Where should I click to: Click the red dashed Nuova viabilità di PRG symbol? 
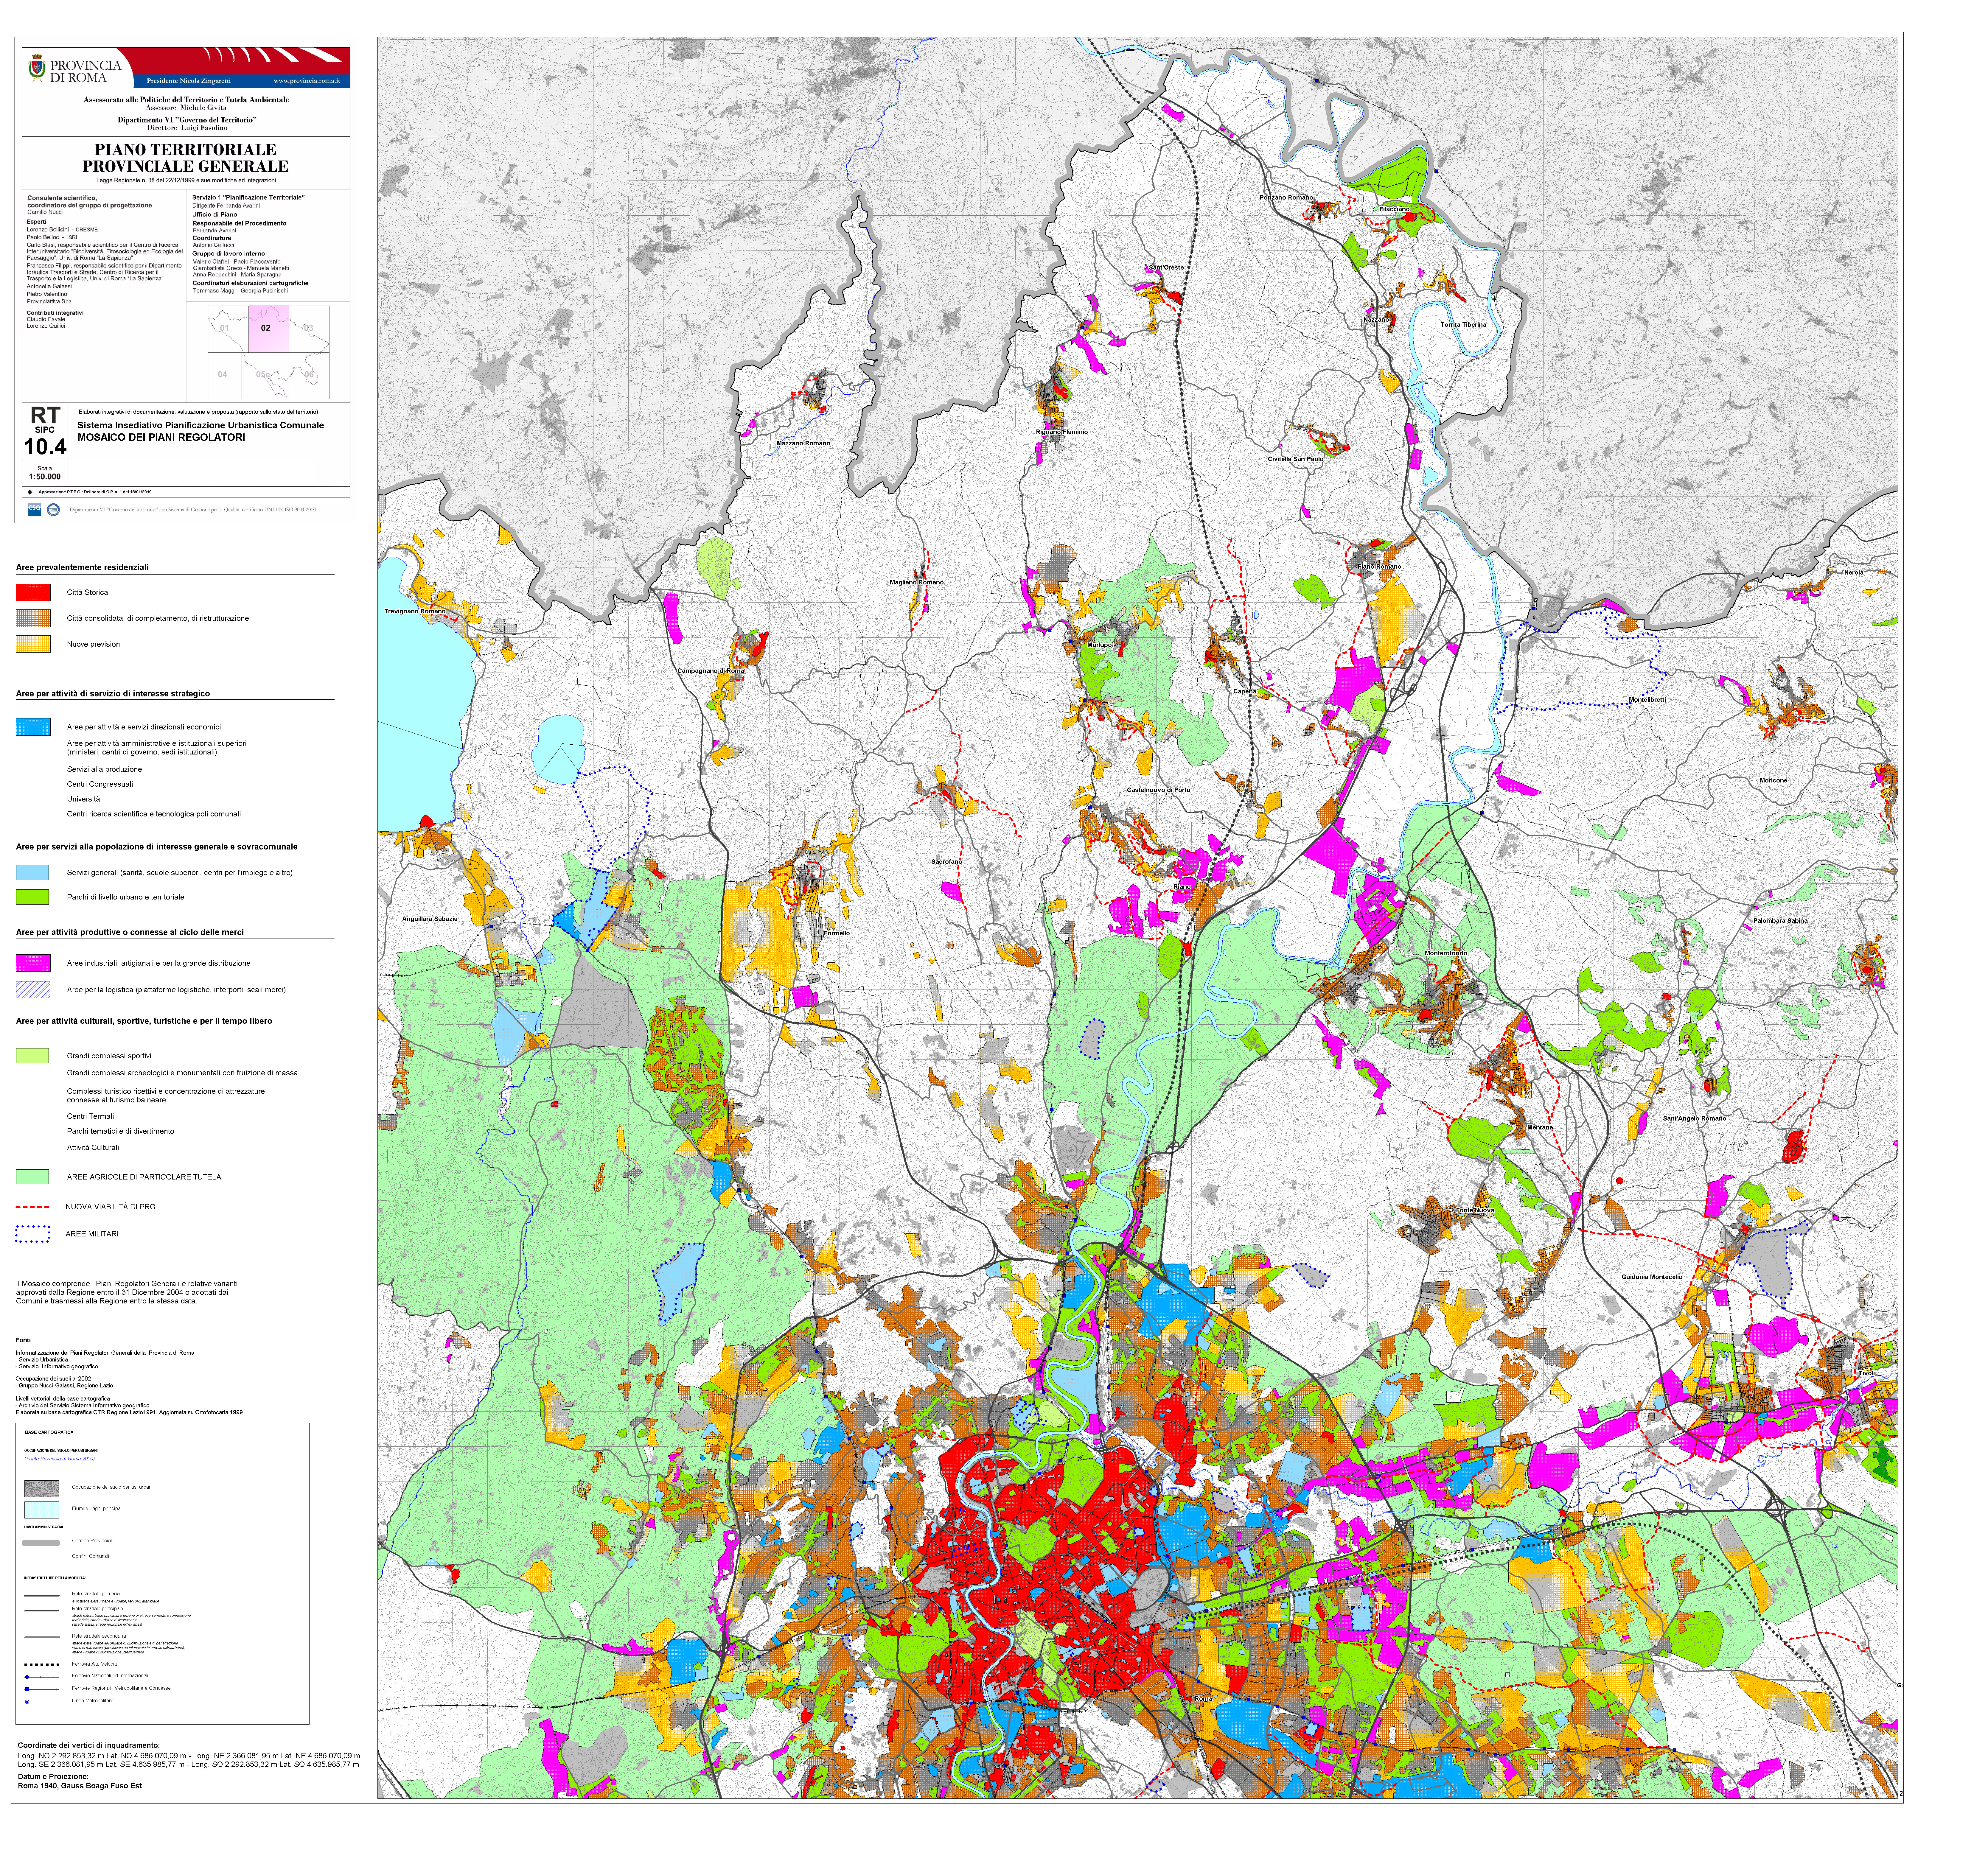pyautogui.click(x=33, y=1207)
